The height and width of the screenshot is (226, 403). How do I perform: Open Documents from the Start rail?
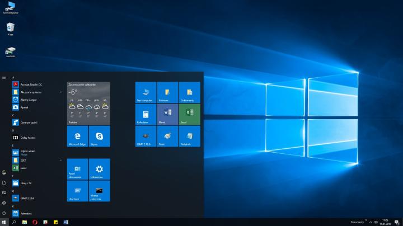4,182
